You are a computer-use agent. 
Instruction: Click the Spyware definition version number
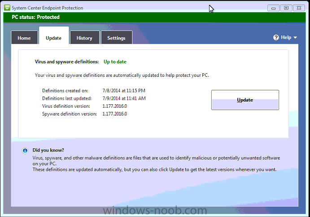pos(115,114)
